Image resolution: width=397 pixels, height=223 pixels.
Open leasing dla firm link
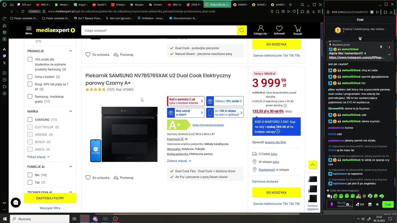[x=275, y=142]
